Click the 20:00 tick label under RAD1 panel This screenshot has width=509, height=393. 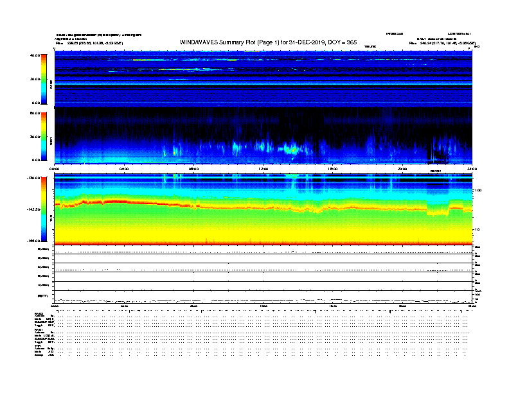tap(402, 169)
